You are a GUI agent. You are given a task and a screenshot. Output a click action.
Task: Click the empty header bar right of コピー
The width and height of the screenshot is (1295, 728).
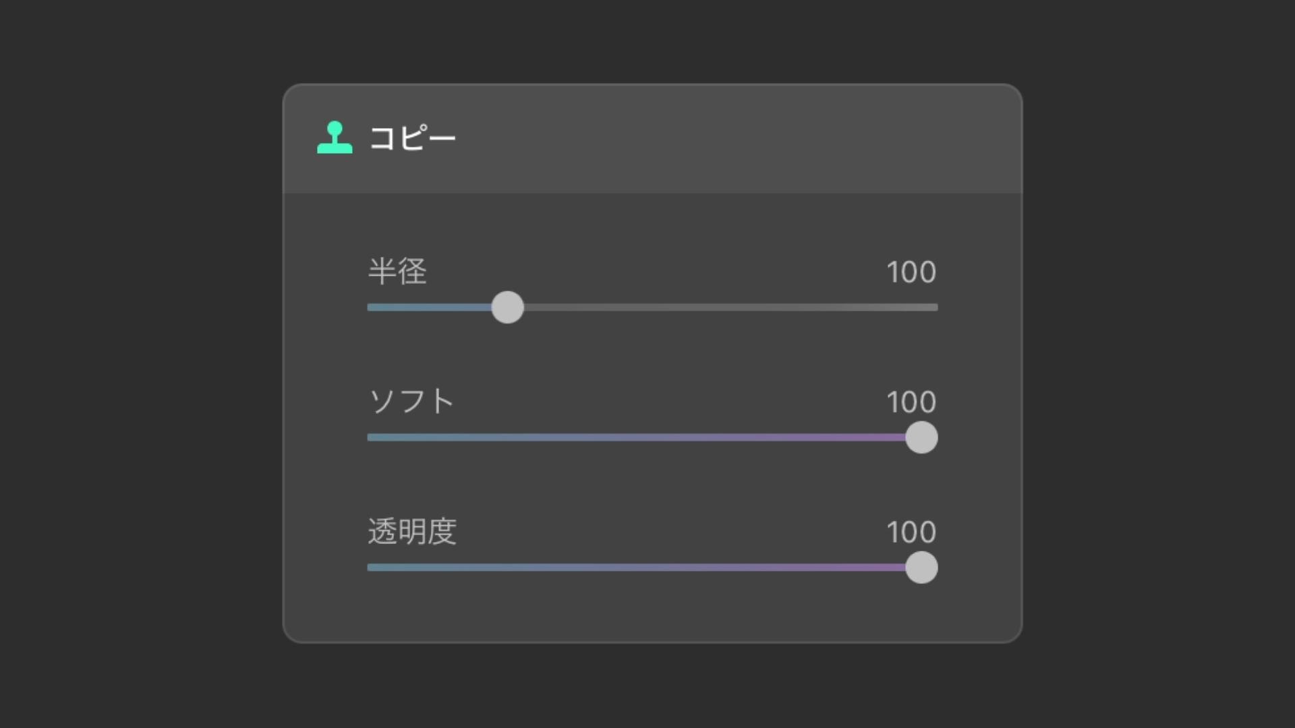[742, 139]
